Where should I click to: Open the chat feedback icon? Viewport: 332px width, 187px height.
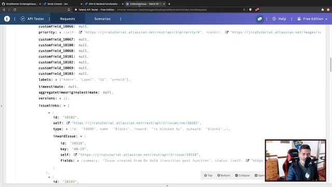pos(260,19)
